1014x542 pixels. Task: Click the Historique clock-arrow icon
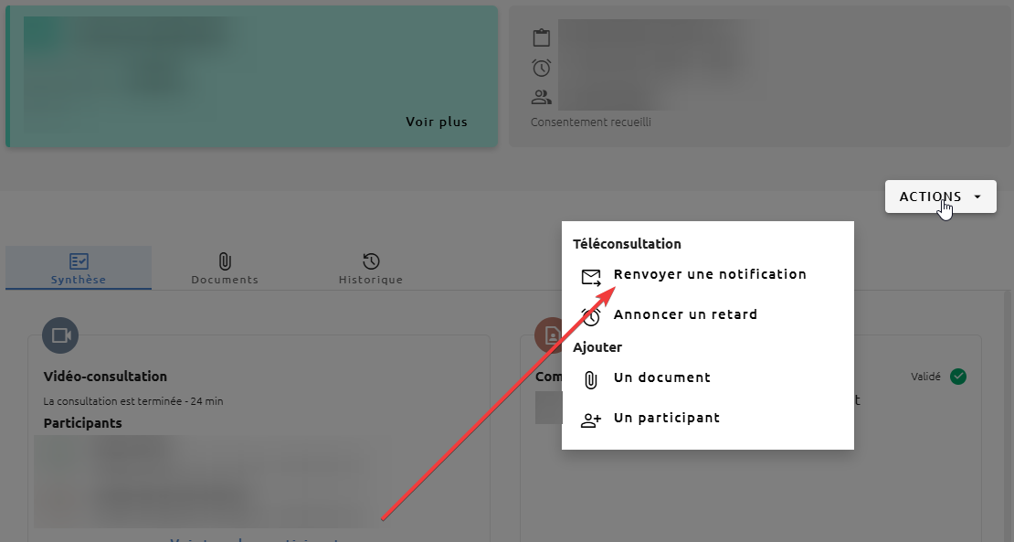[x=371, y=261]
